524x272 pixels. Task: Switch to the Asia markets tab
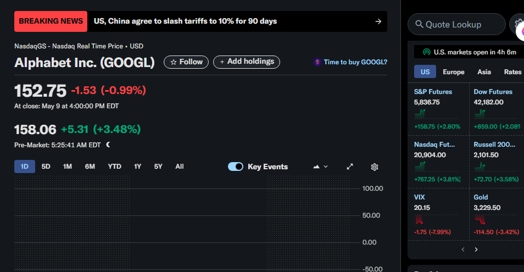[x=484, y=72]
